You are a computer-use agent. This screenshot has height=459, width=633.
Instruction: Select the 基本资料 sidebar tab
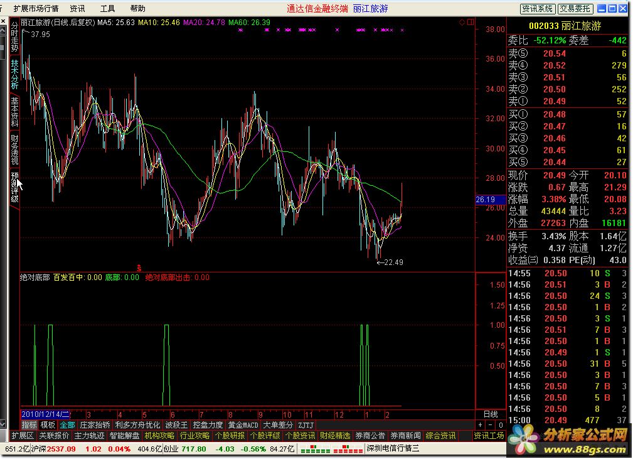(14, 112)
